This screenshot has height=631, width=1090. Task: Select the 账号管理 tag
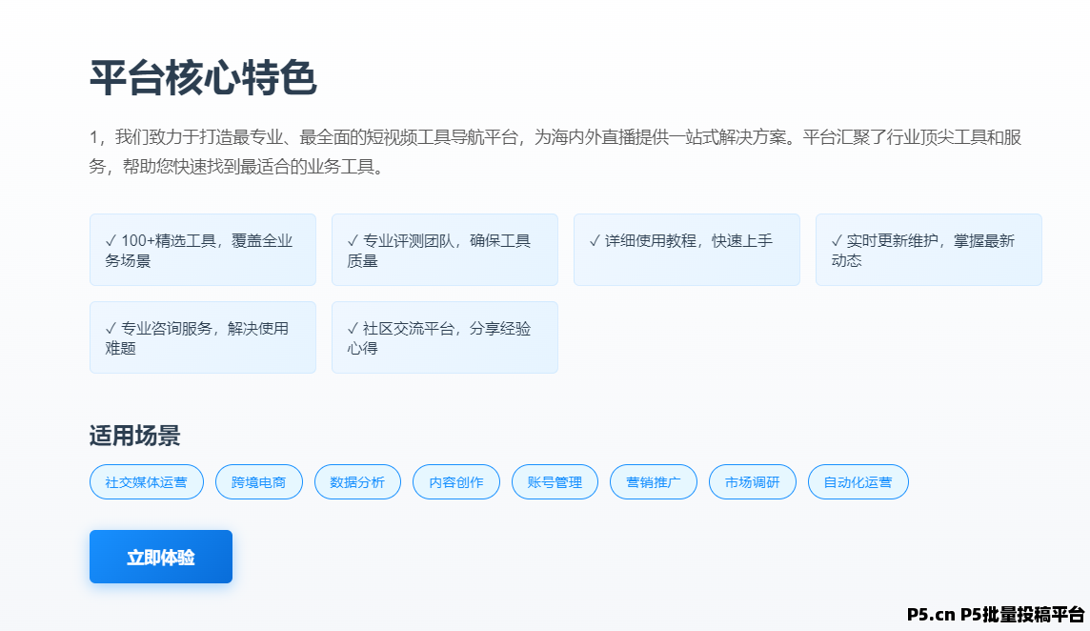click(x=555, y=481)
